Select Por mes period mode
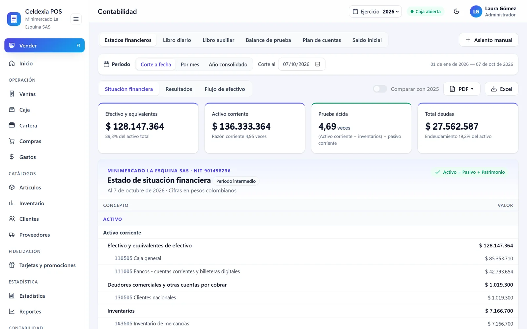The image size is (527, 329). pyautogui.click(x=190, y=64)
